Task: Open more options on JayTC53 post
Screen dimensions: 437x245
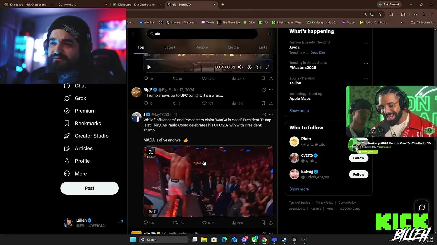Action: click(271, 115)
